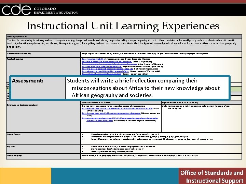Open the historical maps of Africa link
Screen dimensions: 246x184
pos(108,69)
